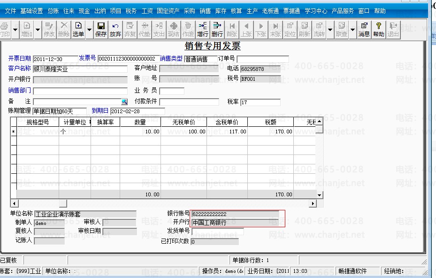Click the 订单号 input field
This screenshot has height=278, width=436.
pos(263,59)
